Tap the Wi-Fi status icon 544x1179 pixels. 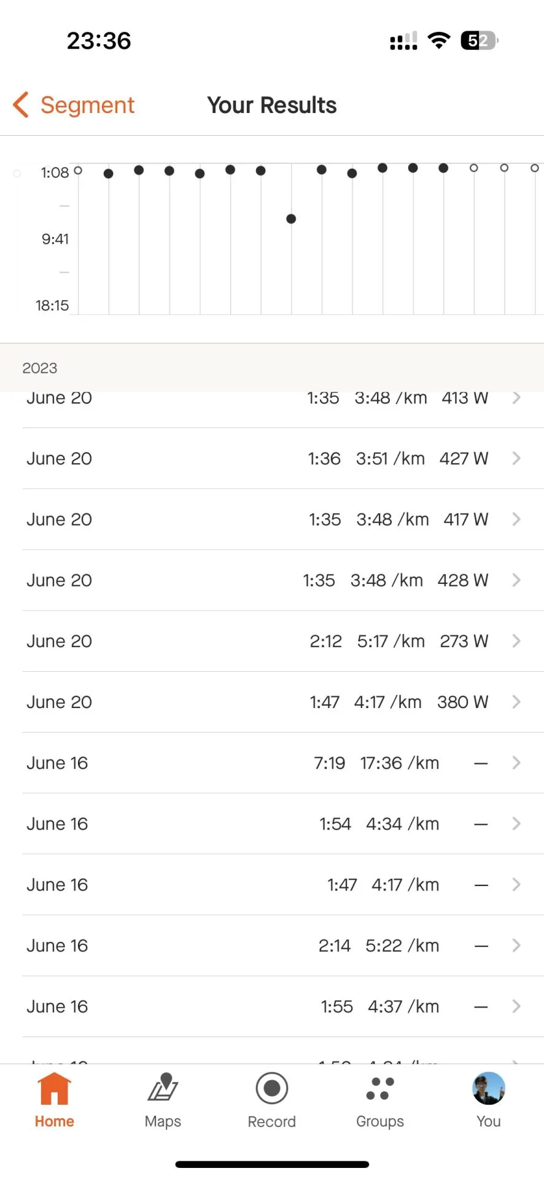[438, 41]
